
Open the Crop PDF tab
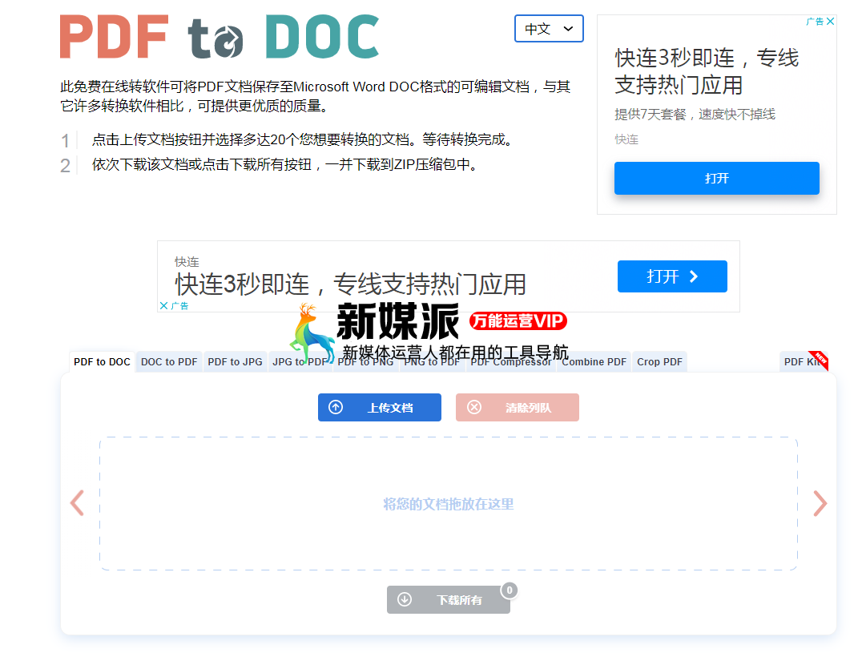659,362
